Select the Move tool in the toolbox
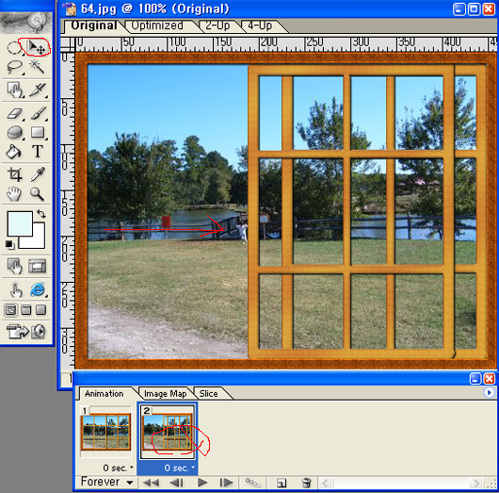The width and height of the screenshot is (499, 493). (37, 47)
